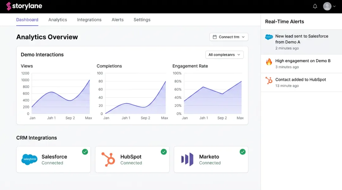342x190 pixels.
Task: Click the Storylane logo
Action: [x=24, y=6]
